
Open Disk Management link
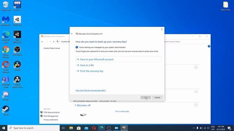pos(51,116)
